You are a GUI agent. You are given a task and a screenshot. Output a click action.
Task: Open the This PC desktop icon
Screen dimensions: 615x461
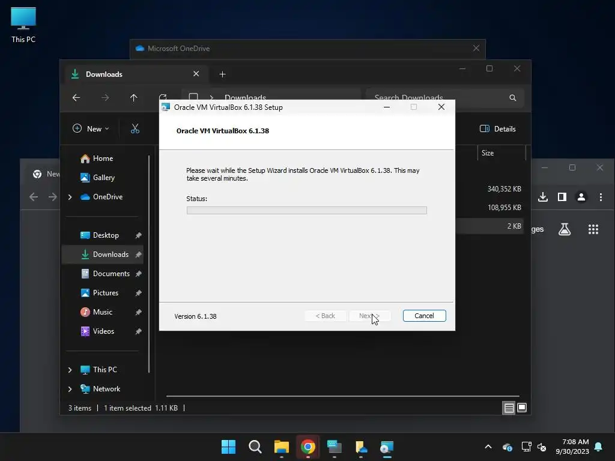click(x=23, y=24)
